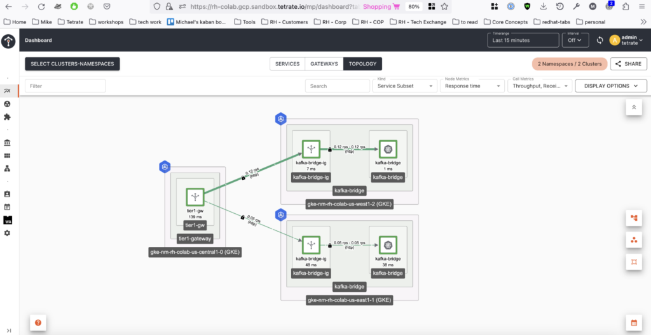Select the kafka-bridge-ig node showing 7 ms
This screenshot has width=651, height=335.
(x=311, y=149)
